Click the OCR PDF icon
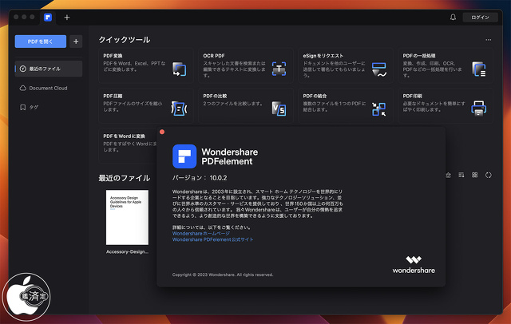 point(279,69)
